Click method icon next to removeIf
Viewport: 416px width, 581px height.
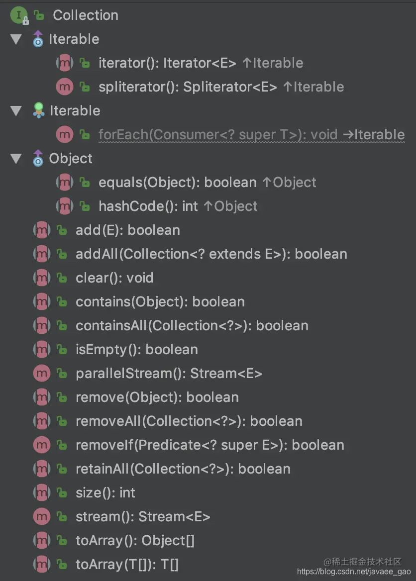click(41, 445)
